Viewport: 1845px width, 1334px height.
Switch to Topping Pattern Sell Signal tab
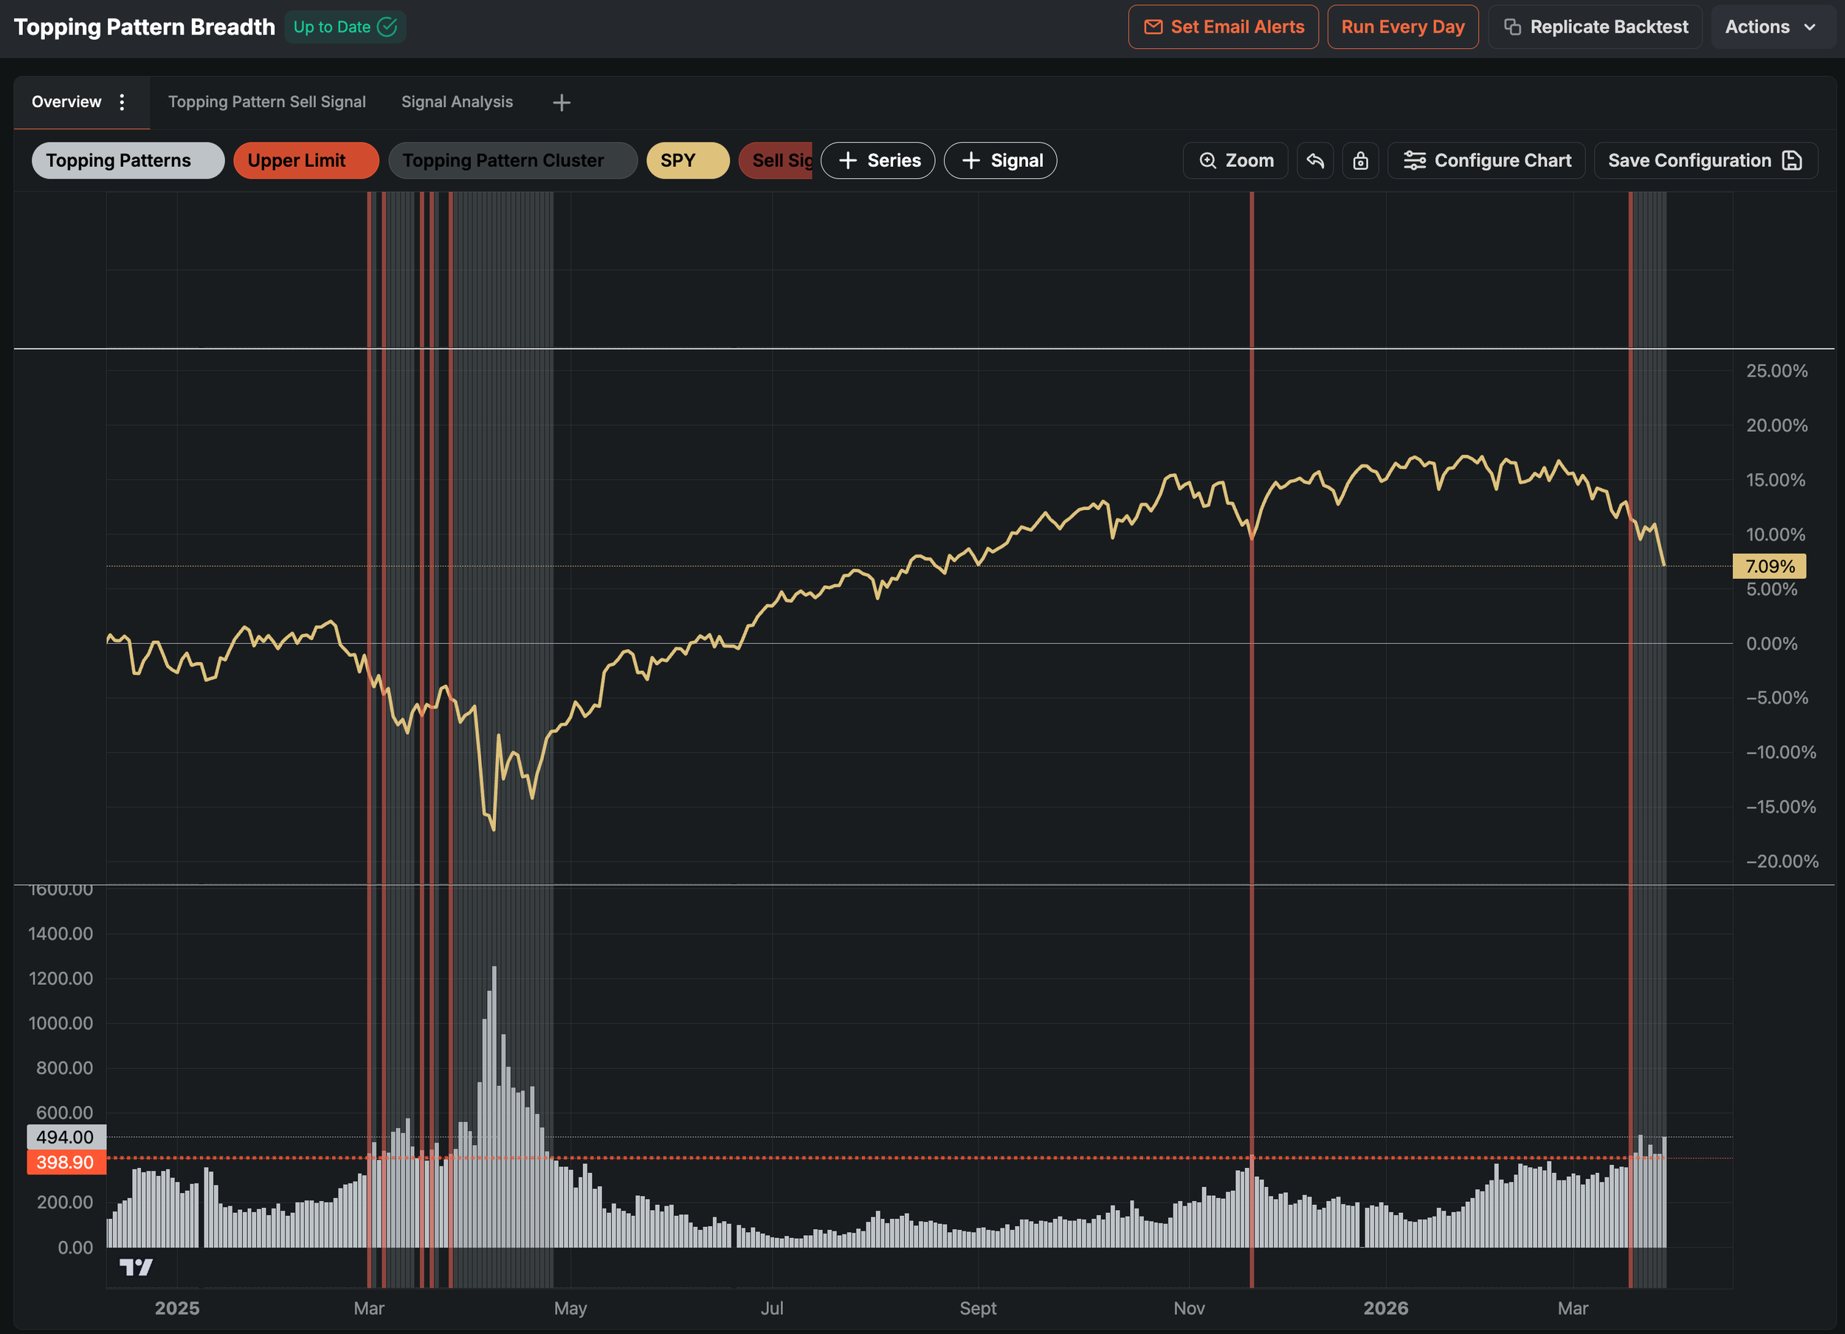(267, 102)
